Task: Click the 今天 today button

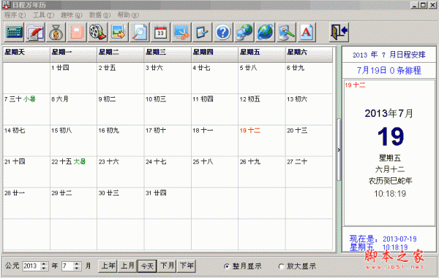Action: point(147,266)
